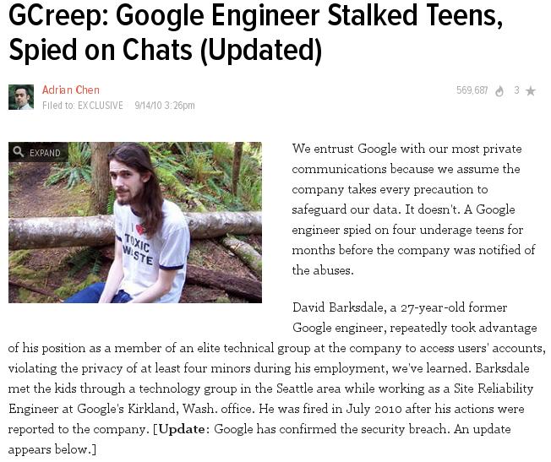Click the magnifier icon on the photo
Viewport: 551px width, 462px height.
coord(18,152)
